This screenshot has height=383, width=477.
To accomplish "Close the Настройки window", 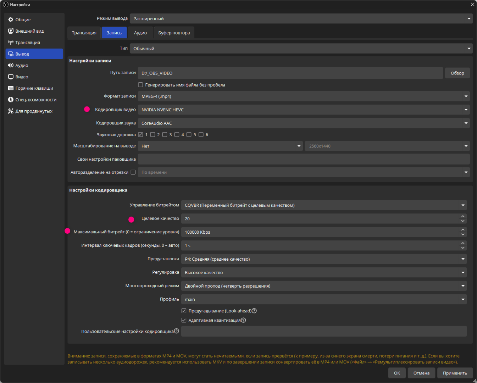I will click(x=472, y=5).
